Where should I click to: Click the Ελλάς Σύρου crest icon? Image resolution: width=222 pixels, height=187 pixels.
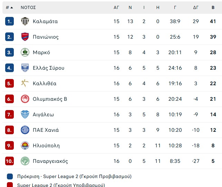[x=25, y=68]
